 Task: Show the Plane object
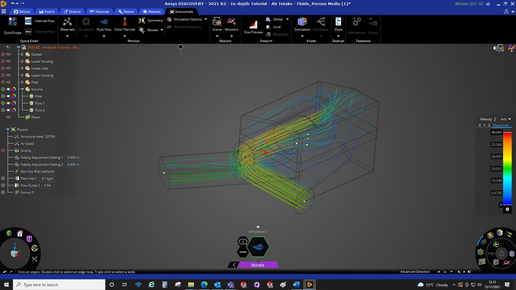click(8, 117)
